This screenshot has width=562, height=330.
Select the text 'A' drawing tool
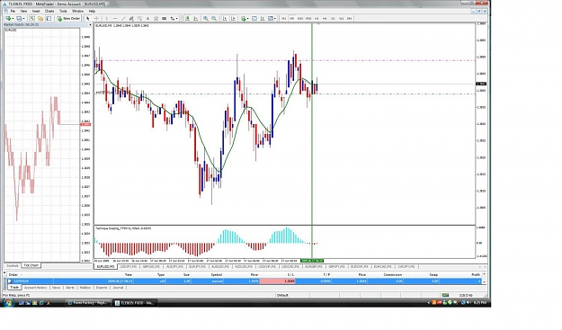(147, 18)
